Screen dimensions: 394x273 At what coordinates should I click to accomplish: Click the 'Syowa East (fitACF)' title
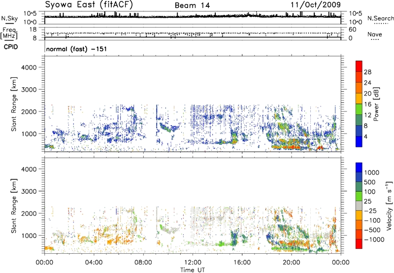pos(89,4)
